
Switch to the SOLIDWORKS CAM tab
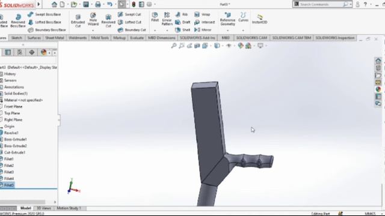251,38
